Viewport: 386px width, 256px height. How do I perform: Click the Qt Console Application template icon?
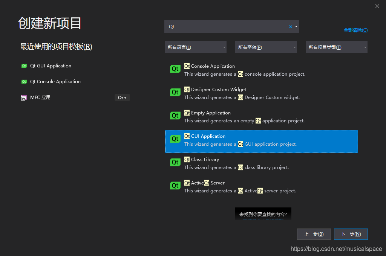pyautogui.click(x=175, y=69)
